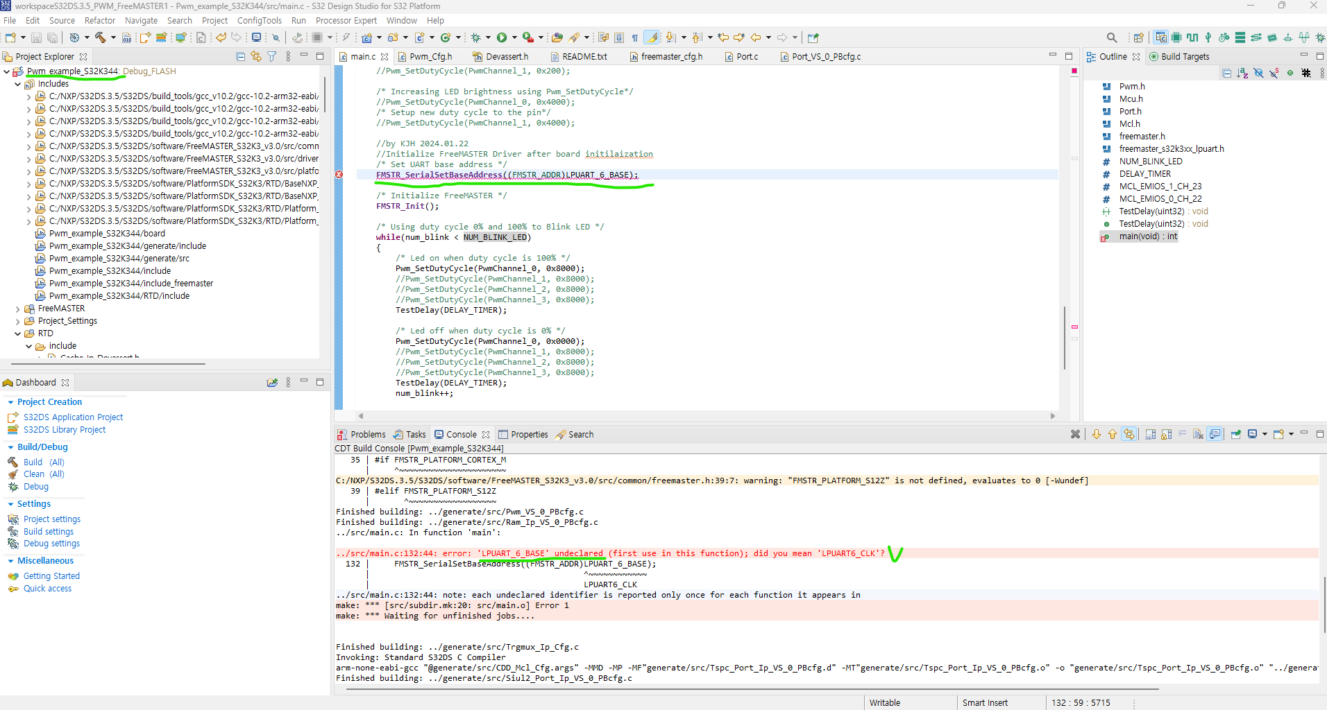The width and height of the screenshot is (1327, 710).
Task: Open Getting Started from Miscellaneous section
Action: coord(51,575)
